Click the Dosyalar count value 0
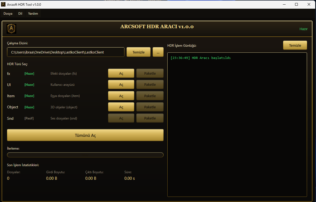The width and height of the screenshot is (316, 202). 8,178
